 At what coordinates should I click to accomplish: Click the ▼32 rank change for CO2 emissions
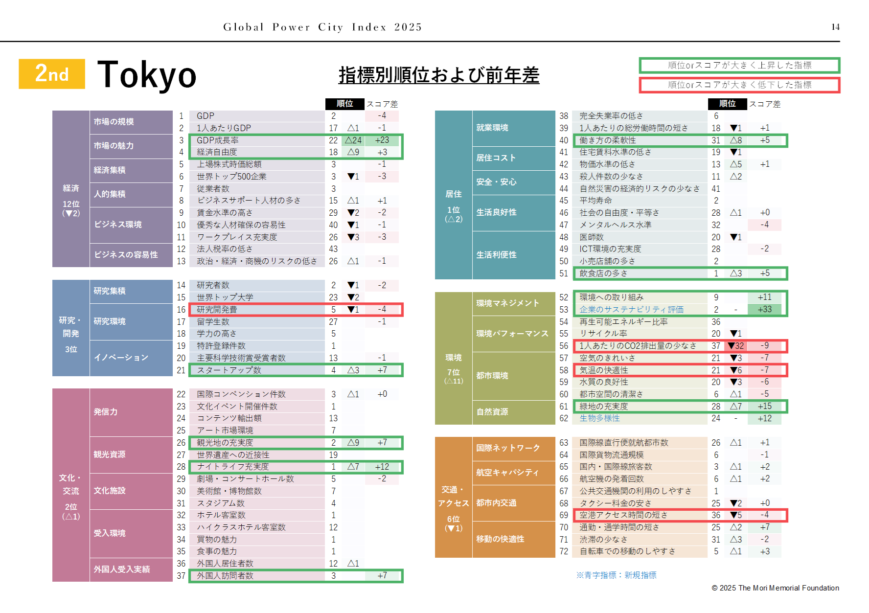point(735,346)
